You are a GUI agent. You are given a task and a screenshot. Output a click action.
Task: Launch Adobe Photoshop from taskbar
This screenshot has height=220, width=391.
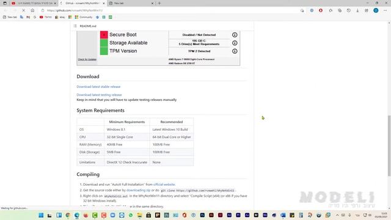pyautogui.click(x=202, y=215)
